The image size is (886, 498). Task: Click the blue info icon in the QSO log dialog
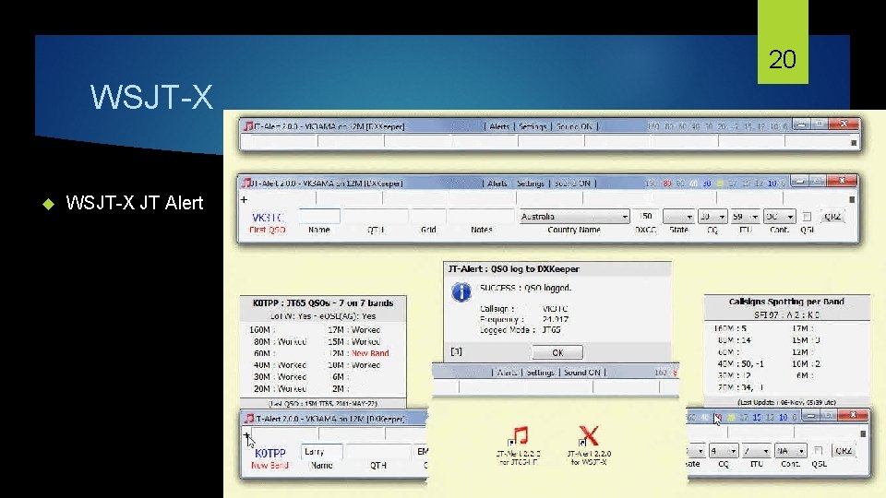click(461, 292)
